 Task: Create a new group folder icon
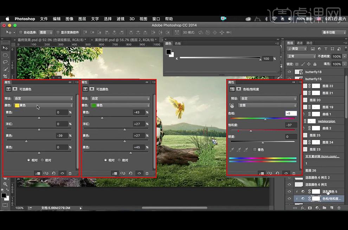point(324,208)
